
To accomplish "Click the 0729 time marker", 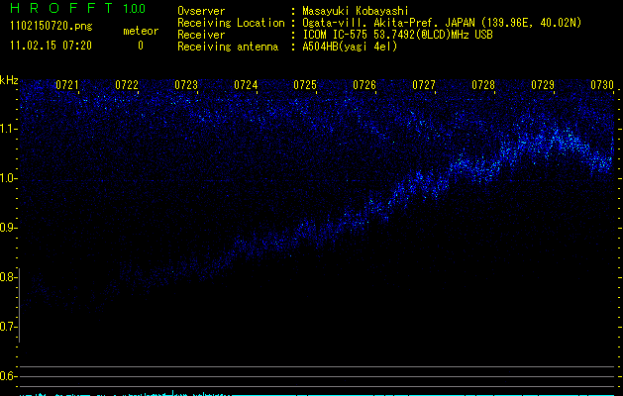I will click(543, 85).
